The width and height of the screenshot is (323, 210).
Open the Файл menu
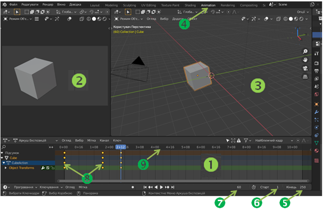tap(13, 4)
